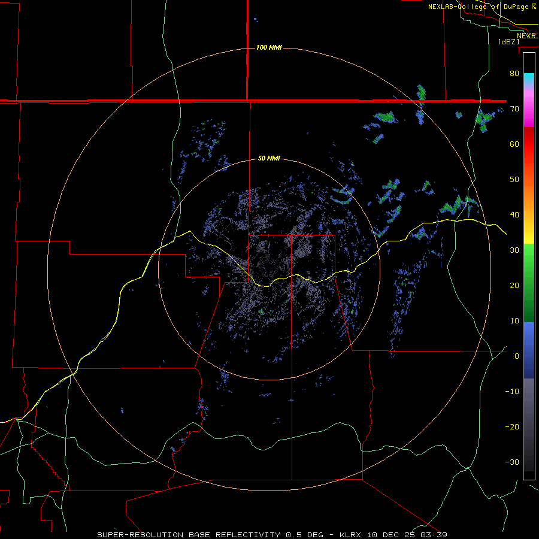The width and height of the screenshot is (539, 539).
Task: Click the 0 value on the color scale
Action: tap(517, 356)
